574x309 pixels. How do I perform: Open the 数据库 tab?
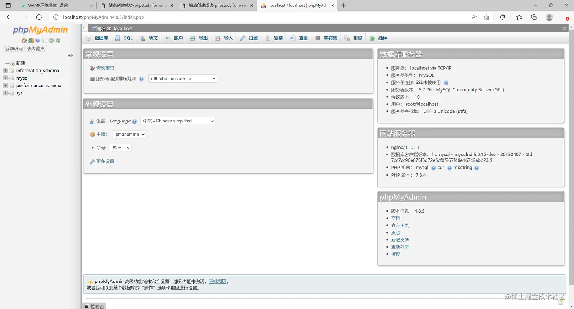[x=97, y=38]
